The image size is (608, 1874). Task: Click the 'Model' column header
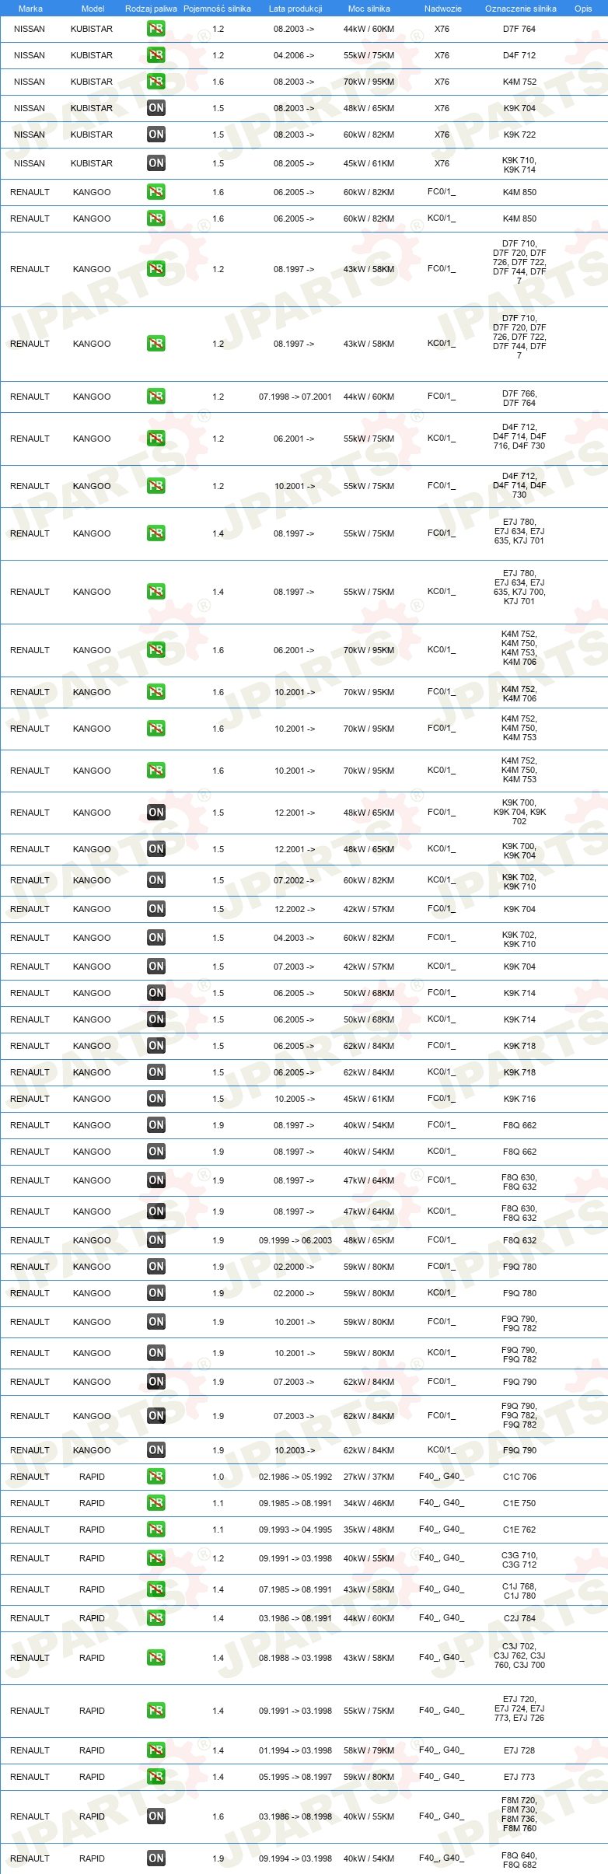pyautogui.click(x=93, y=9)
